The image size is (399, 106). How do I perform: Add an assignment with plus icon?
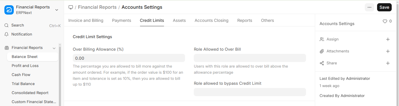[388, 39]
